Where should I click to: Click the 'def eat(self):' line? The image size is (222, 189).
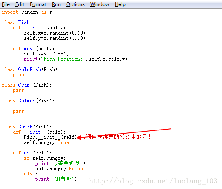tap(32, 153)
